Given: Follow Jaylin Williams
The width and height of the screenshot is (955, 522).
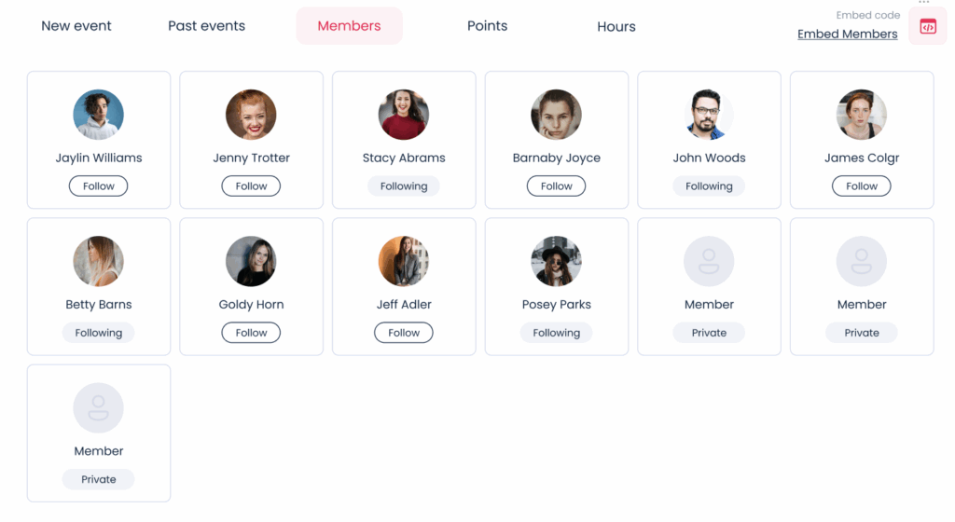Looking at the screenshot, I should [99, 186].
